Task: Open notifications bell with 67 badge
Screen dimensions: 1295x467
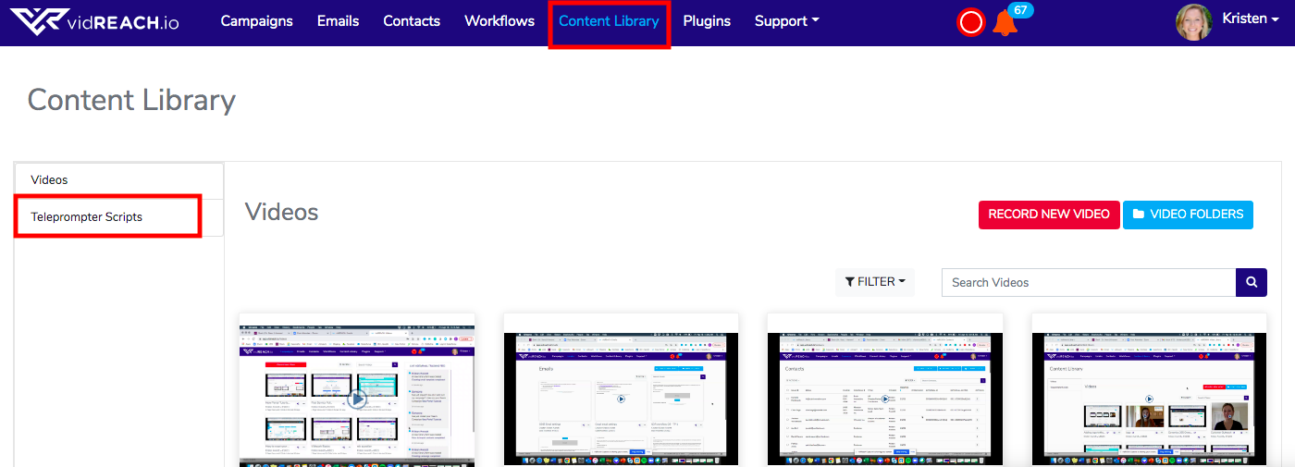Action: tap(1005, 23)
